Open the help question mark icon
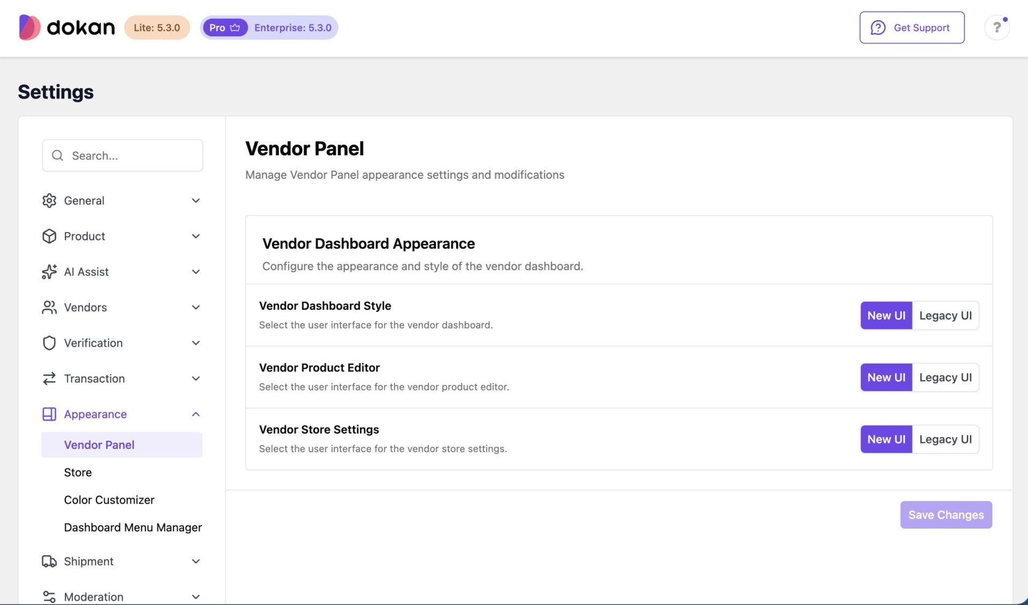Image resolution: width=1028 pixels, height=605 pixels. (997, 27)
